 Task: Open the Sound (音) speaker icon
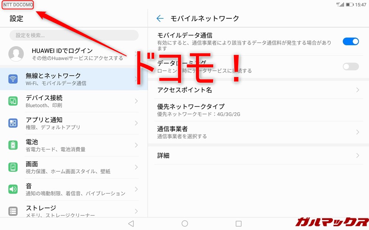coord(13,189)
